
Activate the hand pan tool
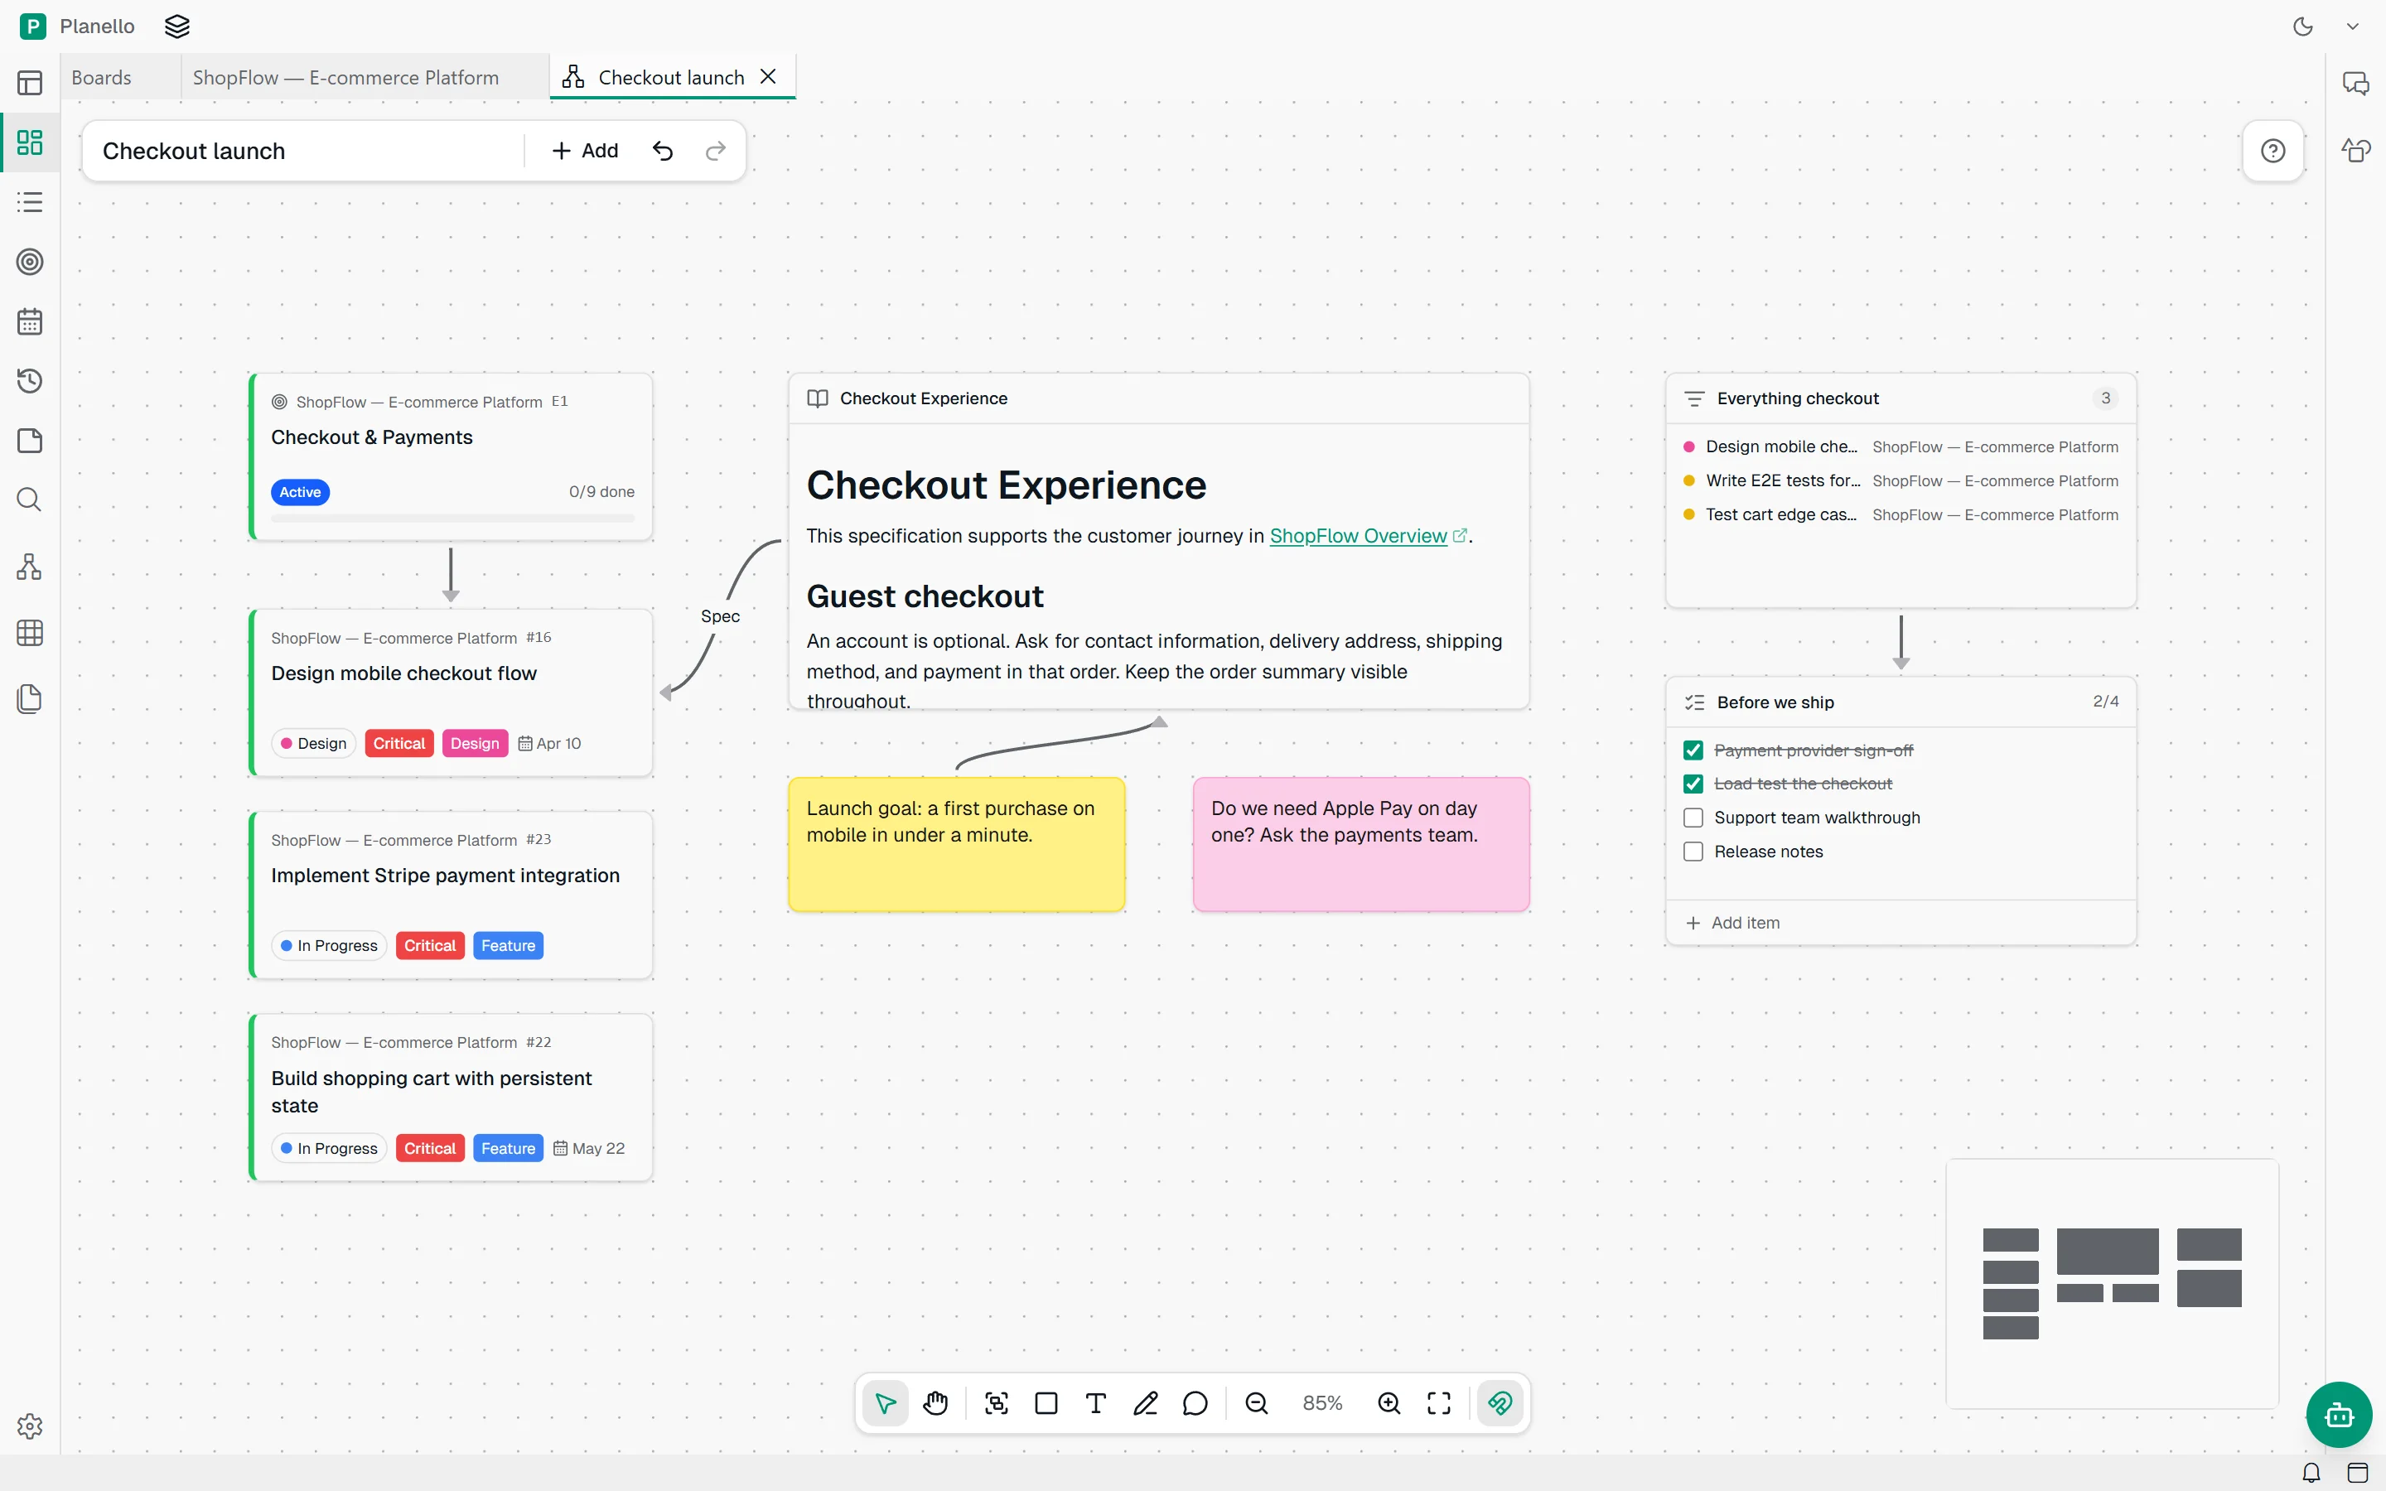[x=935, y=1402]
